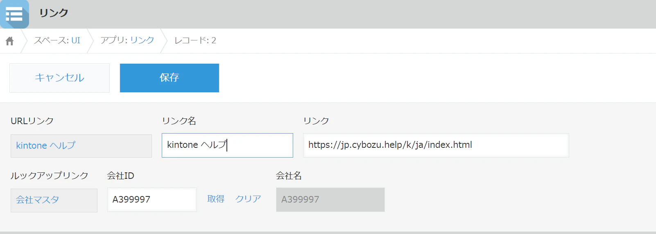
Task: Save the record with 保存 button
Action: coord(170,78)
